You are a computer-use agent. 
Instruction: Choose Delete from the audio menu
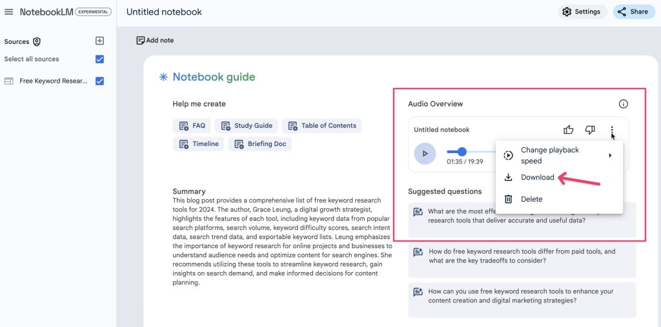(x=531, y=199)
